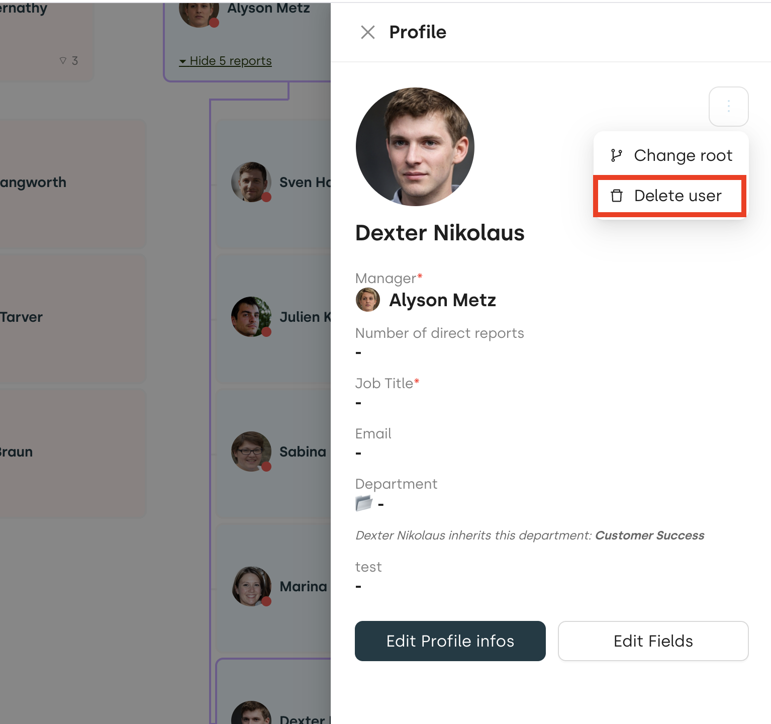Toggle Sabina's red status indicator dot
Viewport: 771px width, 724px height.
(266, 467)
